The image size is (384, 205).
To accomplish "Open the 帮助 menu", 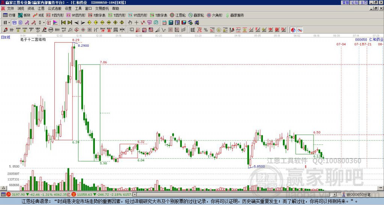I will (x=115, y=9).
